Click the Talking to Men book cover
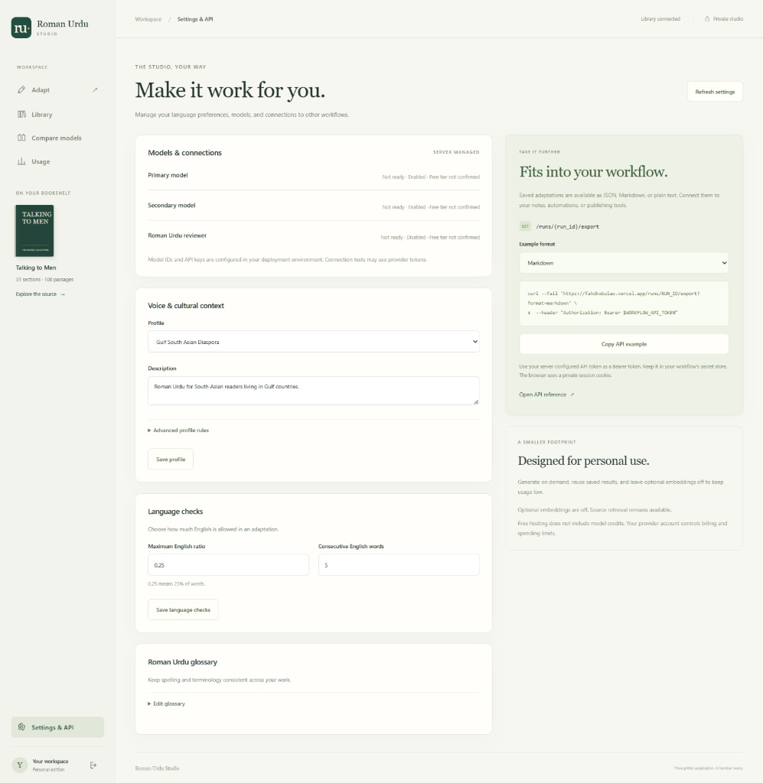This screenshot has width=763, height=783. 34,231
